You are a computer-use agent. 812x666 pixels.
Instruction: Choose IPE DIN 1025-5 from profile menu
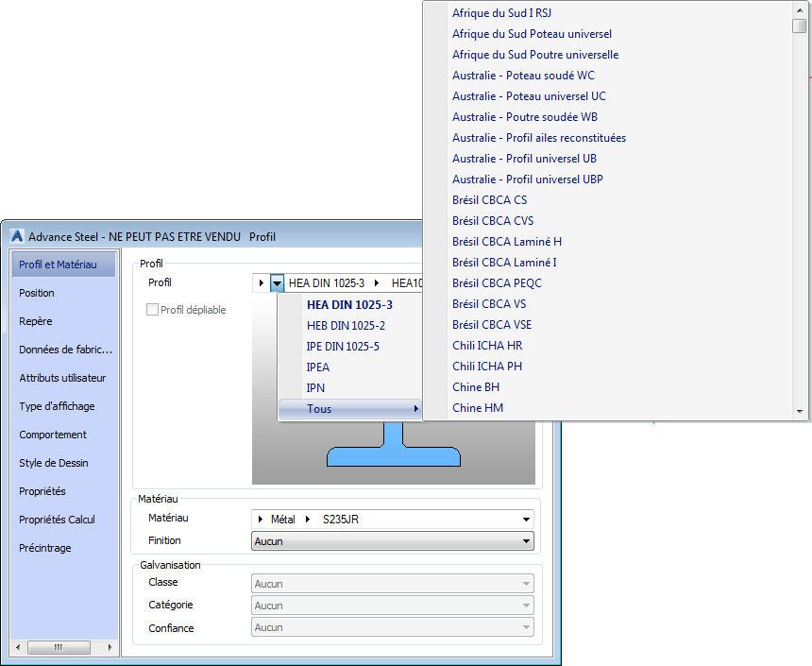point(350,346)
